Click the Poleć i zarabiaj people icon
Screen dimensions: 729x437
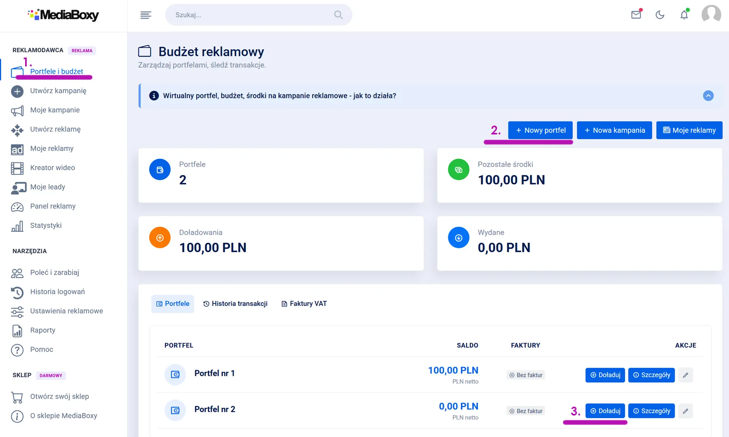(17, 273)
